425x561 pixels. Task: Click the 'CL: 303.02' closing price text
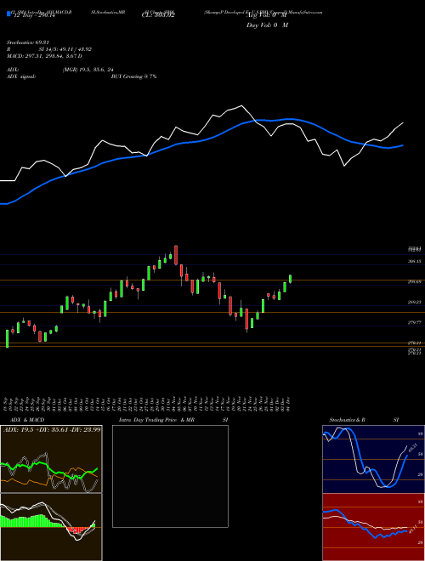(160, 16)
